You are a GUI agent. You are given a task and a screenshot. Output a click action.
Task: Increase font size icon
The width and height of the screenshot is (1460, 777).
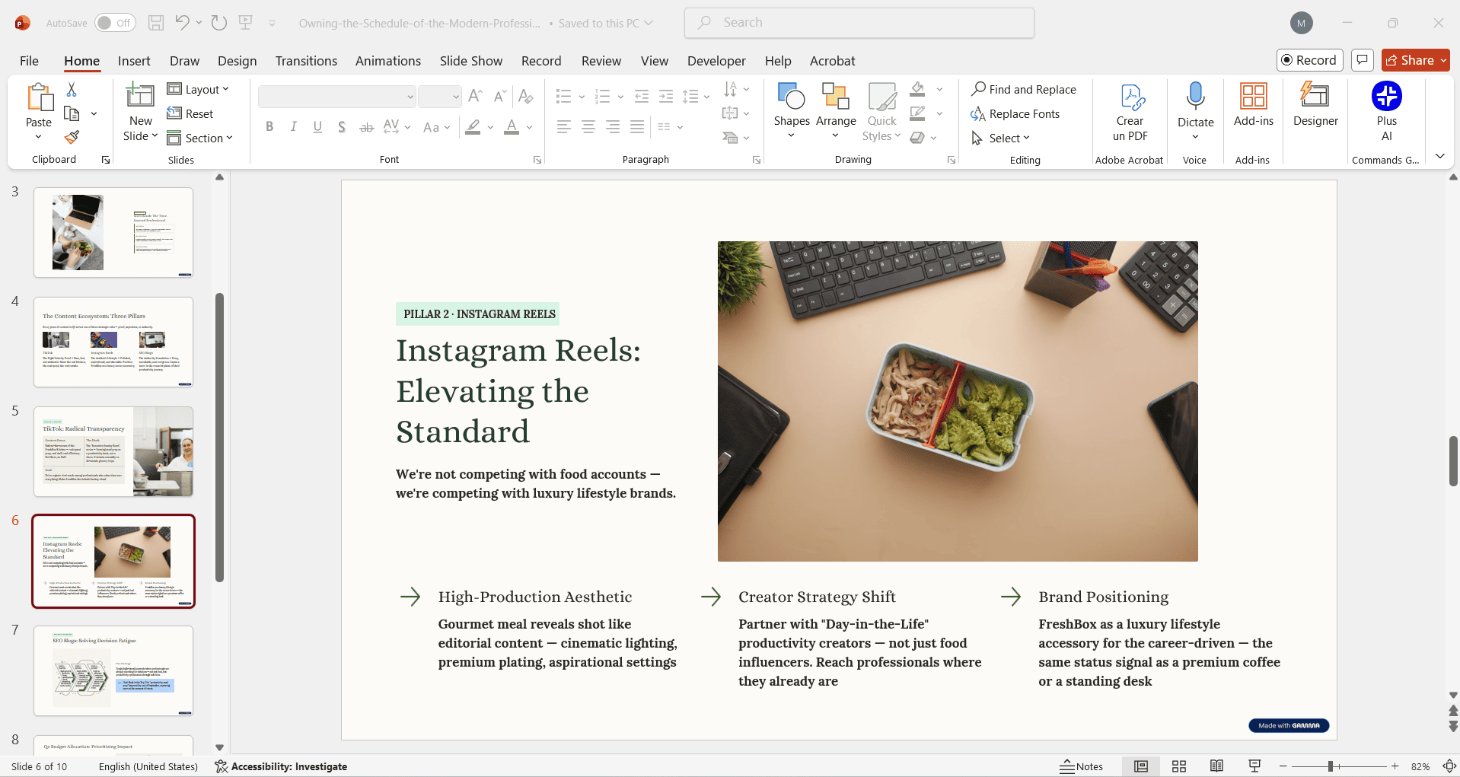tap(476, 96)
